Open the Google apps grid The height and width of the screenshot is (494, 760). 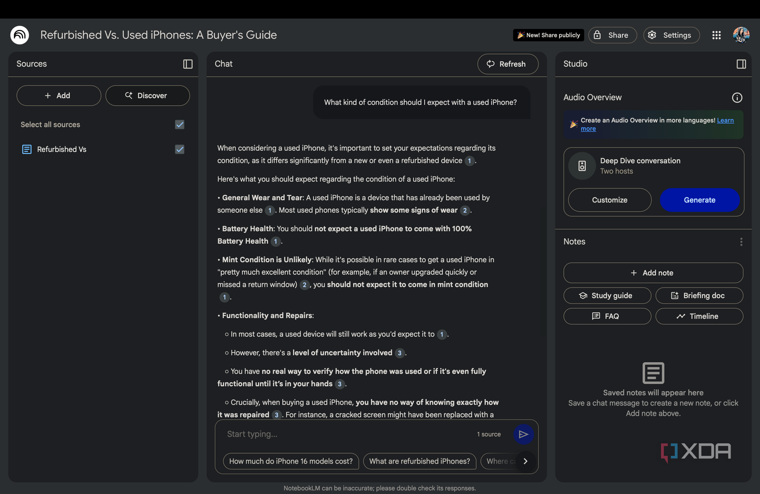click(716, 35)
